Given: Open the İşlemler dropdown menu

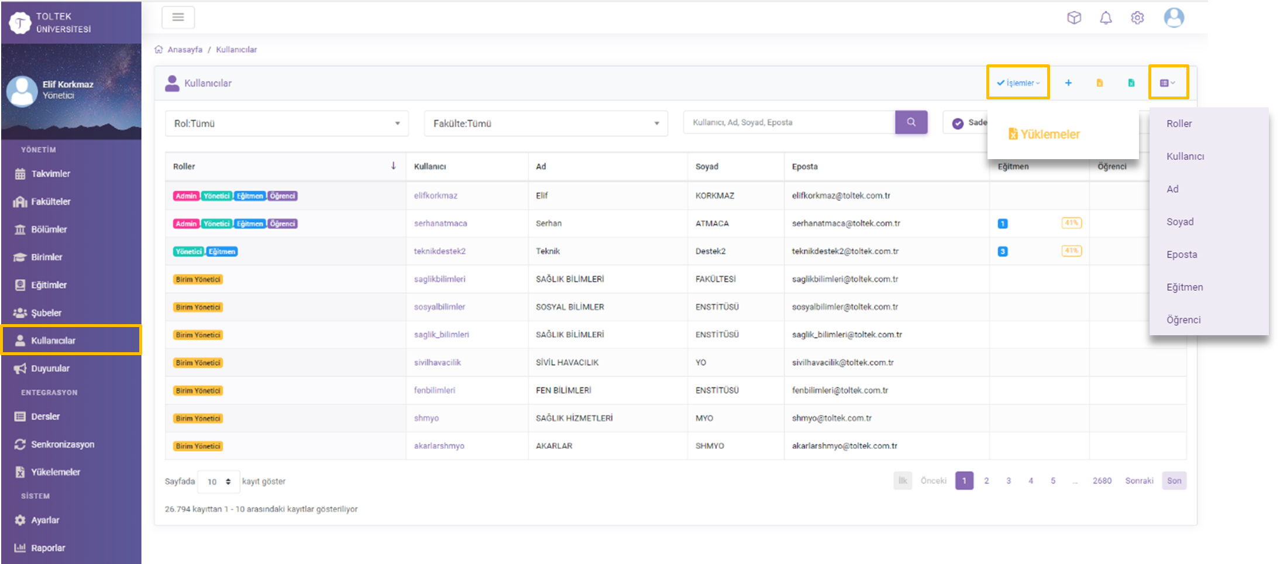Looking at the screenshot, I should pyautogui.click(x=1018, y=83).
